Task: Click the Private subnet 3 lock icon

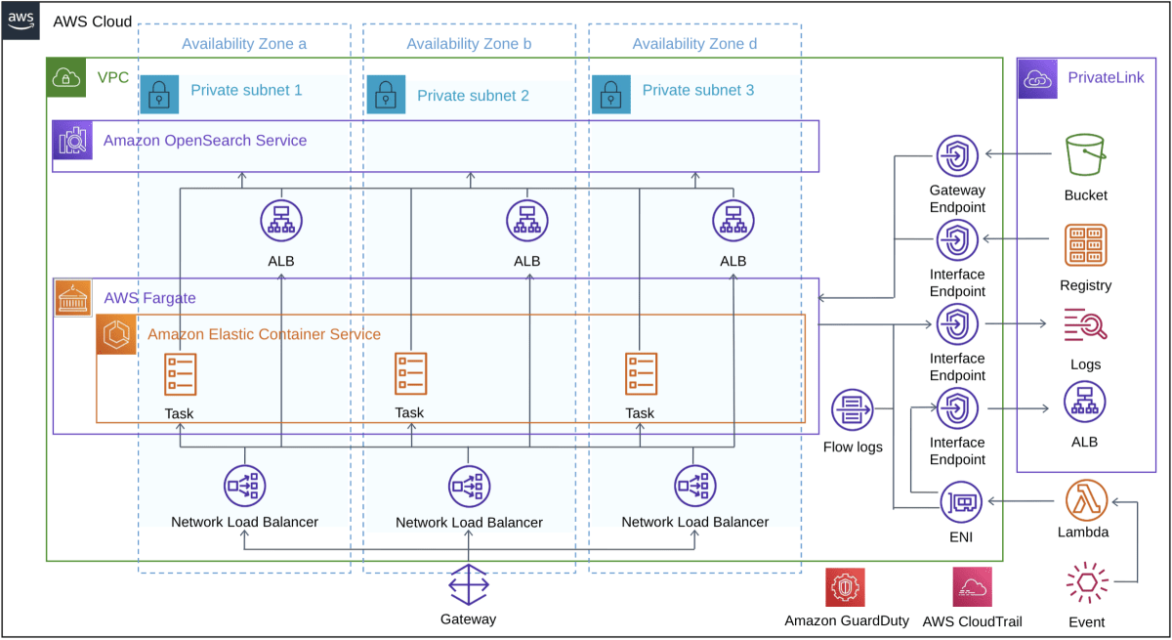Action: pos(610,94)
